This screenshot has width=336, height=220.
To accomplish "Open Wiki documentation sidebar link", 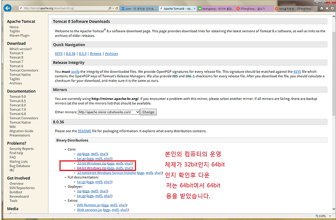I will pyautogui.click(x=13, y=127).
